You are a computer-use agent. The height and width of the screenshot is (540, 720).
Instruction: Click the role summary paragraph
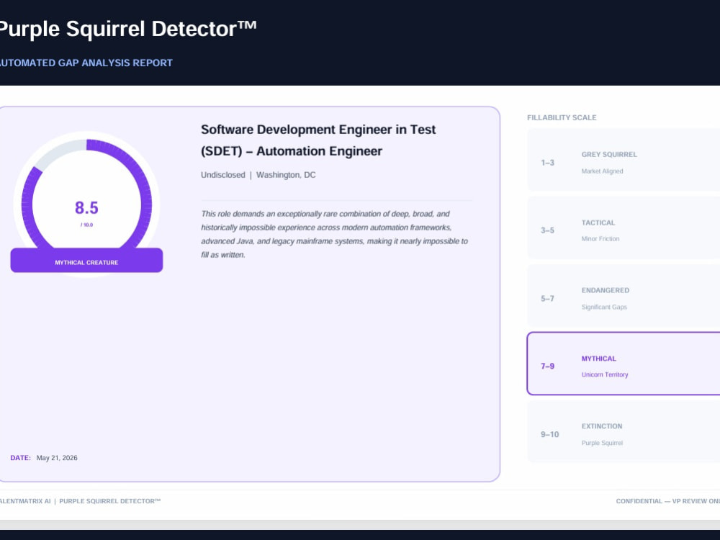pos(335,234)
